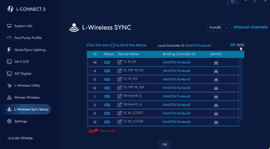
Task: Identify the SL W_LCDG7 device
Action: tap(216, 114)
